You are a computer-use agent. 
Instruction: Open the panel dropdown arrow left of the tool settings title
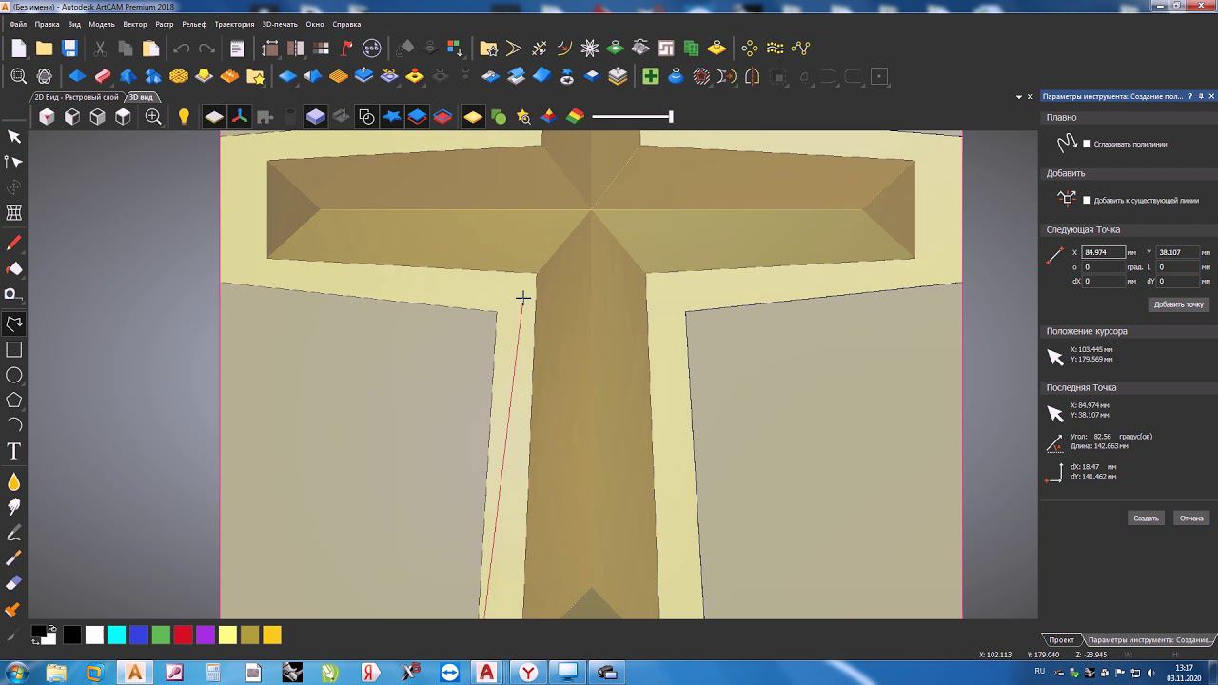tap(1019, 97)
